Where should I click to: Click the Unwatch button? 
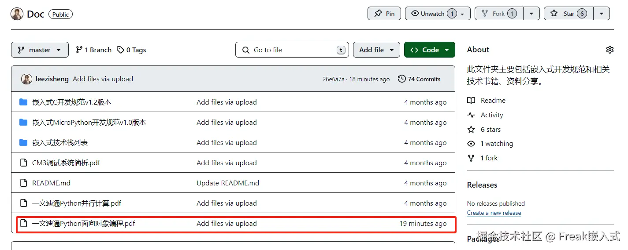coord(438,14)
